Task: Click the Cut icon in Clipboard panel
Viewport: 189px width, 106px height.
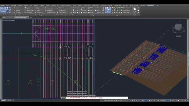Action: [138, 8]
